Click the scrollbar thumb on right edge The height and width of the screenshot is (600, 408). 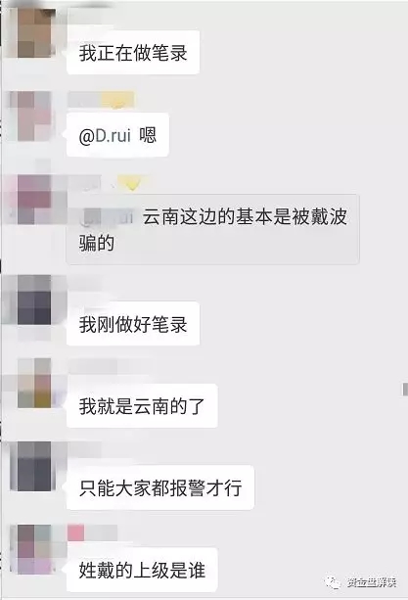tap(405, 390)
